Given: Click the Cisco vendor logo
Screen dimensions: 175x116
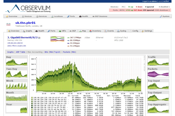Looking at the screenshot, I should pos(8,24).
